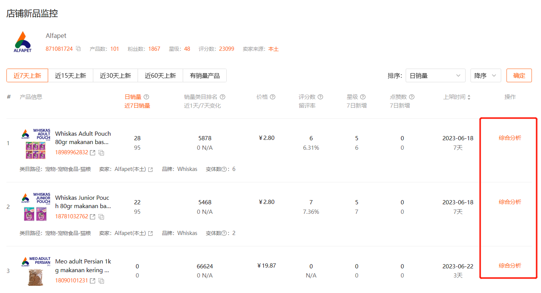The width and height of the screenshot is (541, 293).
Task: Confirm sorting with the 确定 button
Action: [x=519, y=75]
